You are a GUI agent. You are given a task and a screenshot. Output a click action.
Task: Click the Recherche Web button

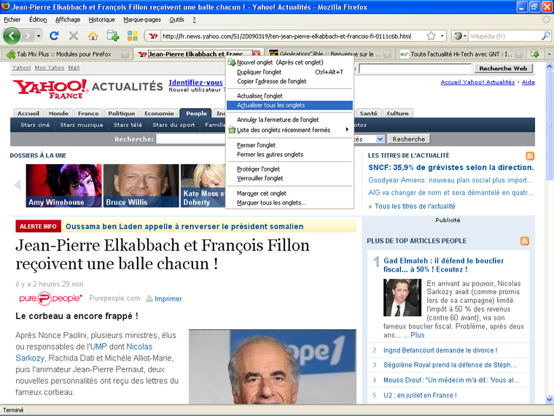click(503, 69)
